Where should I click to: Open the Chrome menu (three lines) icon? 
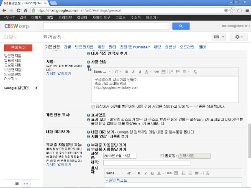point(247,10)
